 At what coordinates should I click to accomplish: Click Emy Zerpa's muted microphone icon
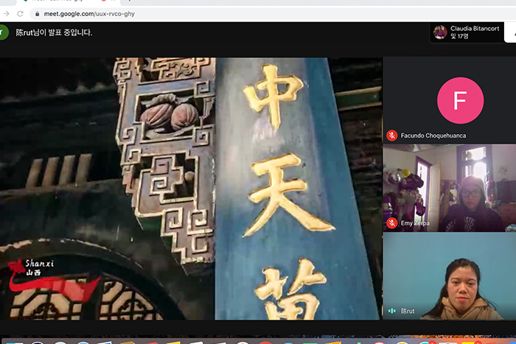pyautogui.click(x=391, y=223)
